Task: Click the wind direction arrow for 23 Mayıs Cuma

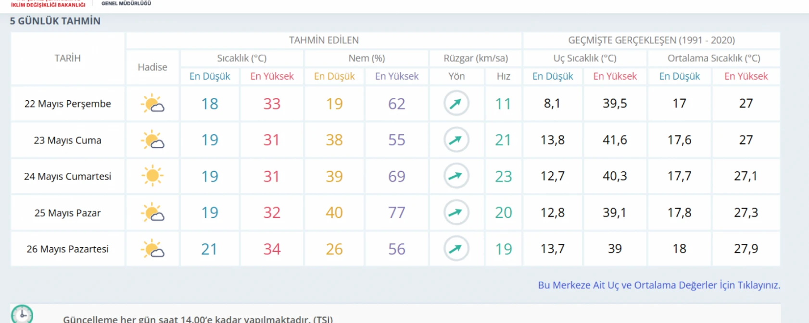Action: [x=456, y=140]
